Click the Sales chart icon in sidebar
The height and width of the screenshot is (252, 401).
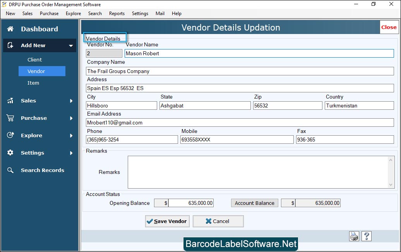[10, 100]
